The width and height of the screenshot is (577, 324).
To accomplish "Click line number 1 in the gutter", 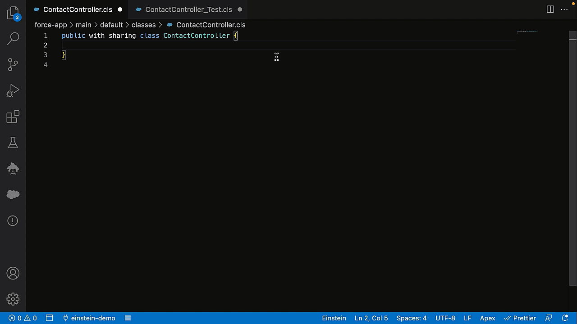I will coord(46,36).
